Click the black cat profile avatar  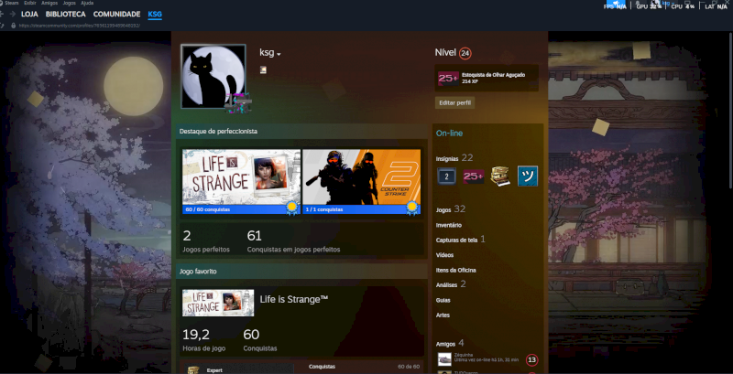213,77
